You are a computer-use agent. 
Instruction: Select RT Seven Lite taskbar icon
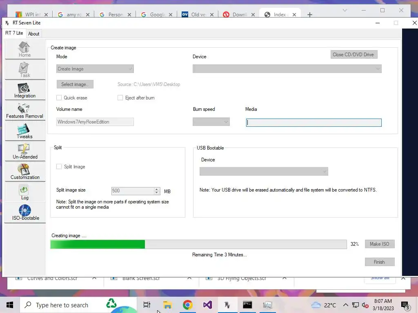pyautogui.click(x=227, y=305)
